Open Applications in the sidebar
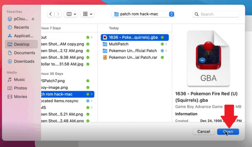This screenshot has height=147, width=252. [21, 36]
